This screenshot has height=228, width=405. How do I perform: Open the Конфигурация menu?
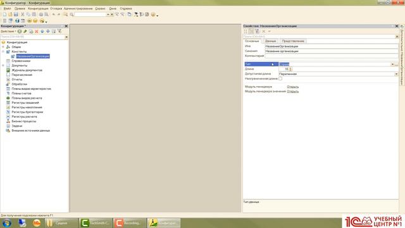click(38, 8)
